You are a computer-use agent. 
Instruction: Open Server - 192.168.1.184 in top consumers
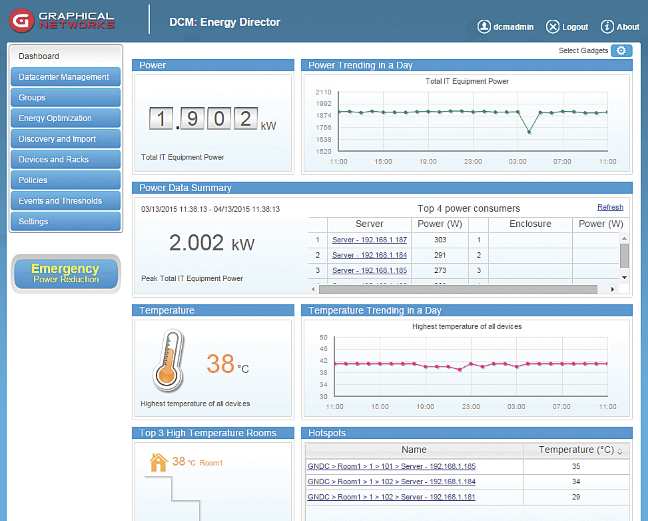(x=370, y=255)
